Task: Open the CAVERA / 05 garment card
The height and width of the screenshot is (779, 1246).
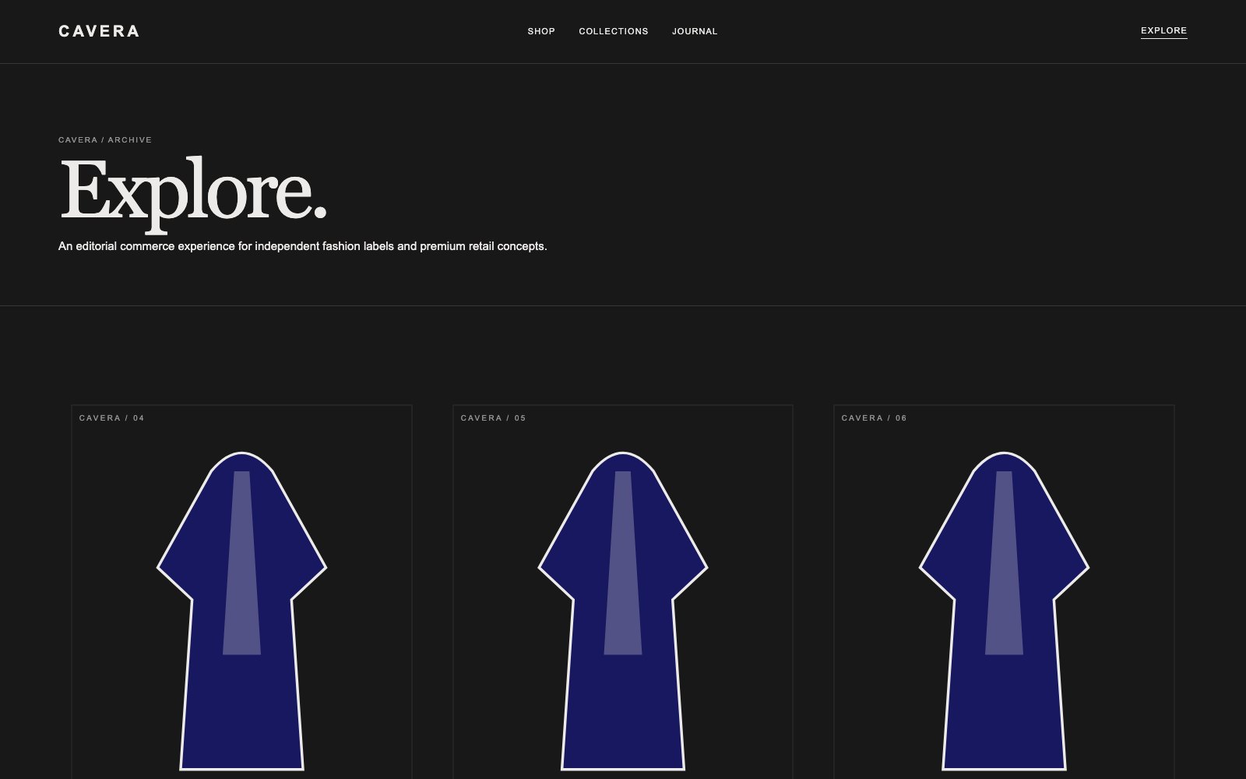Action: tap(623, 592)
